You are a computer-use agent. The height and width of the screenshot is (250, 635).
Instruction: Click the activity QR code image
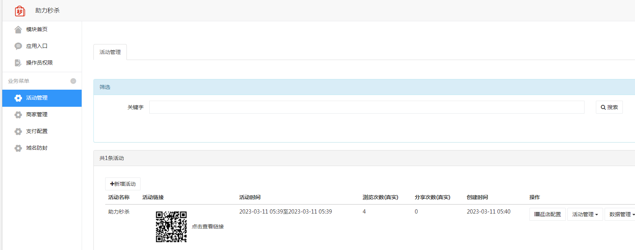(171, 227)
